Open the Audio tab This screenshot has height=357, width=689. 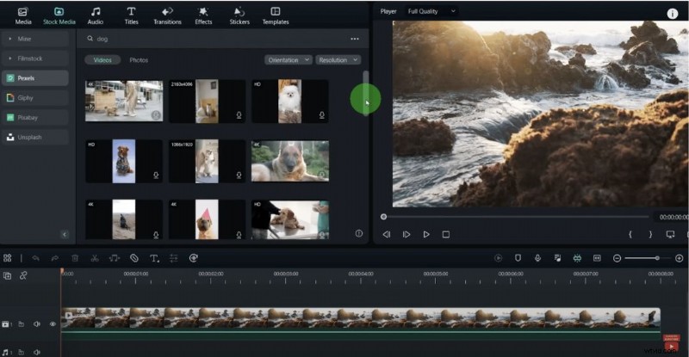pyautogui.click(x=96, y=15)
